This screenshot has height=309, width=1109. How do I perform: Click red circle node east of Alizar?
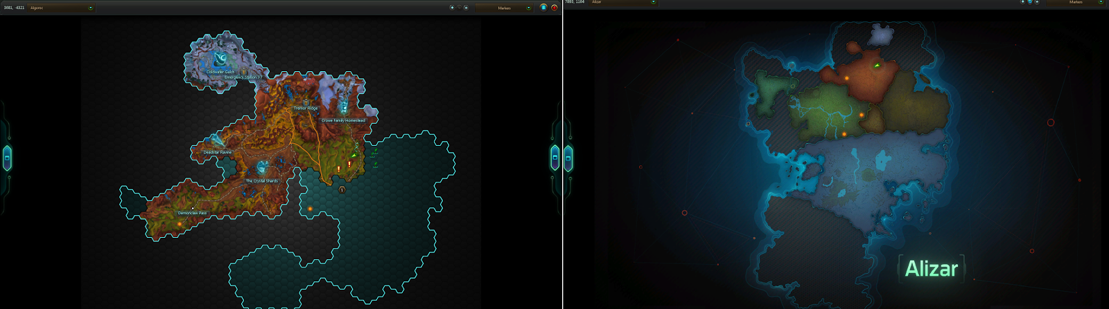tap(1051, 122)
